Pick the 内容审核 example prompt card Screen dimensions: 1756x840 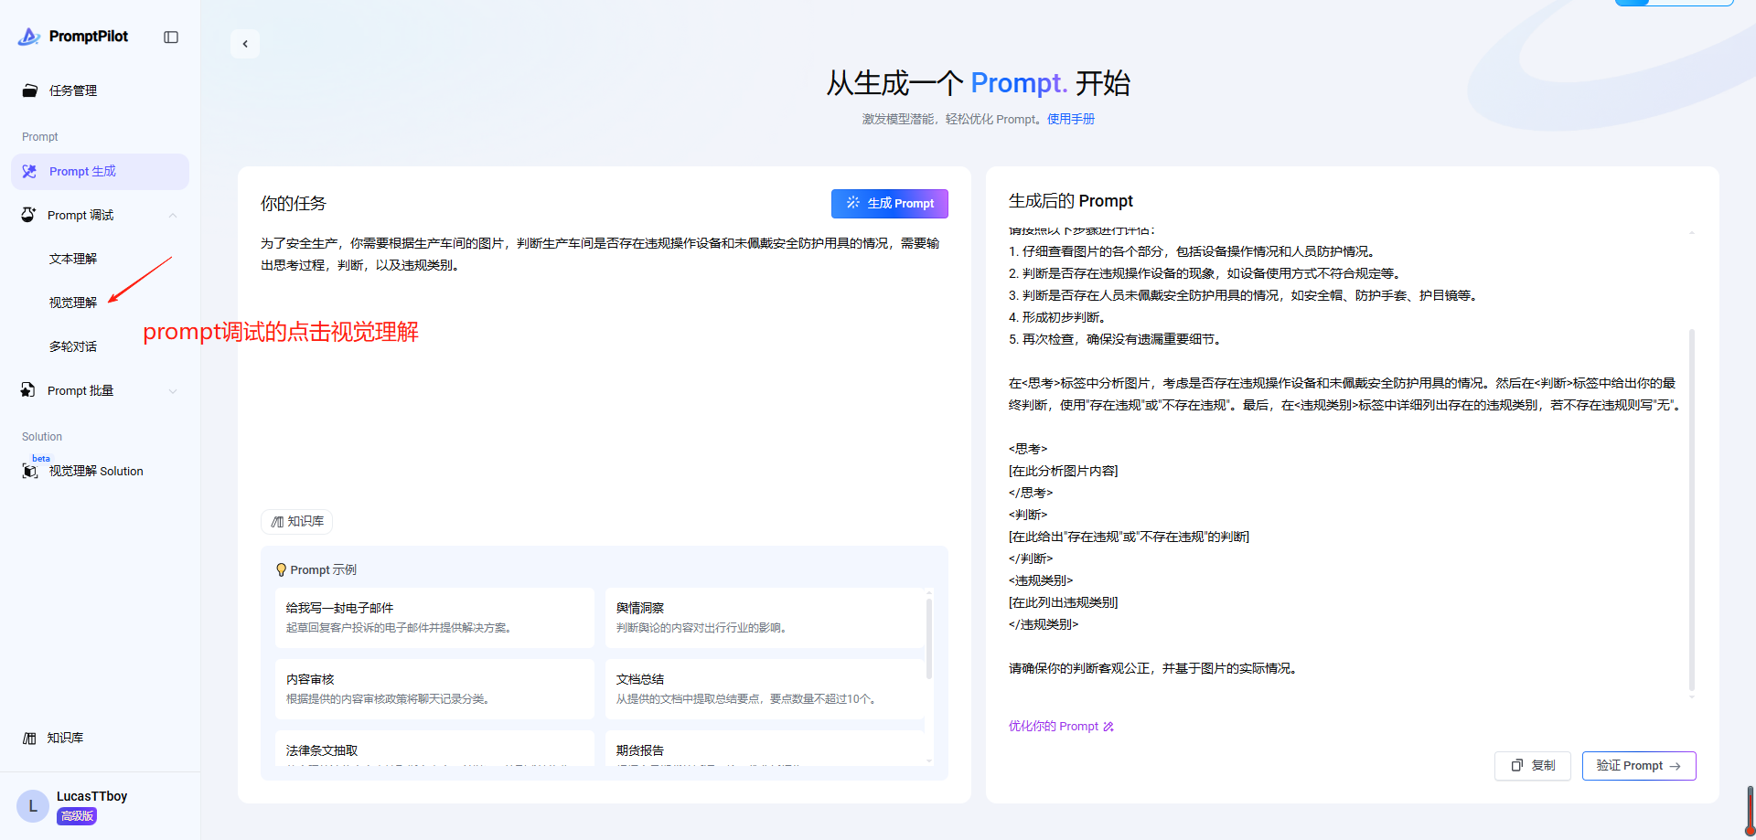click(434, 688)
